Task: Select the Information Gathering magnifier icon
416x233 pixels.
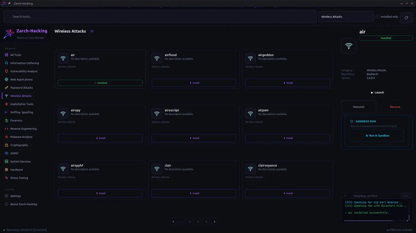Action: 6,63
